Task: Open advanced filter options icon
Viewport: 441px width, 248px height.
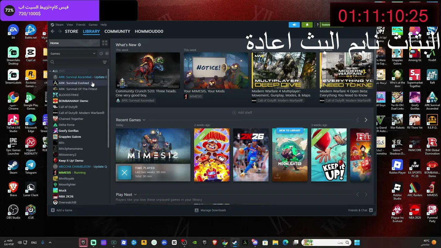Action: pyautogui.click(x=105, y=62)
